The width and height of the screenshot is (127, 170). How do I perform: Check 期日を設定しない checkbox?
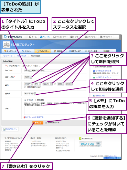pos(25,87)
